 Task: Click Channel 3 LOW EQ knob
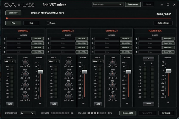tap(112, 97)
